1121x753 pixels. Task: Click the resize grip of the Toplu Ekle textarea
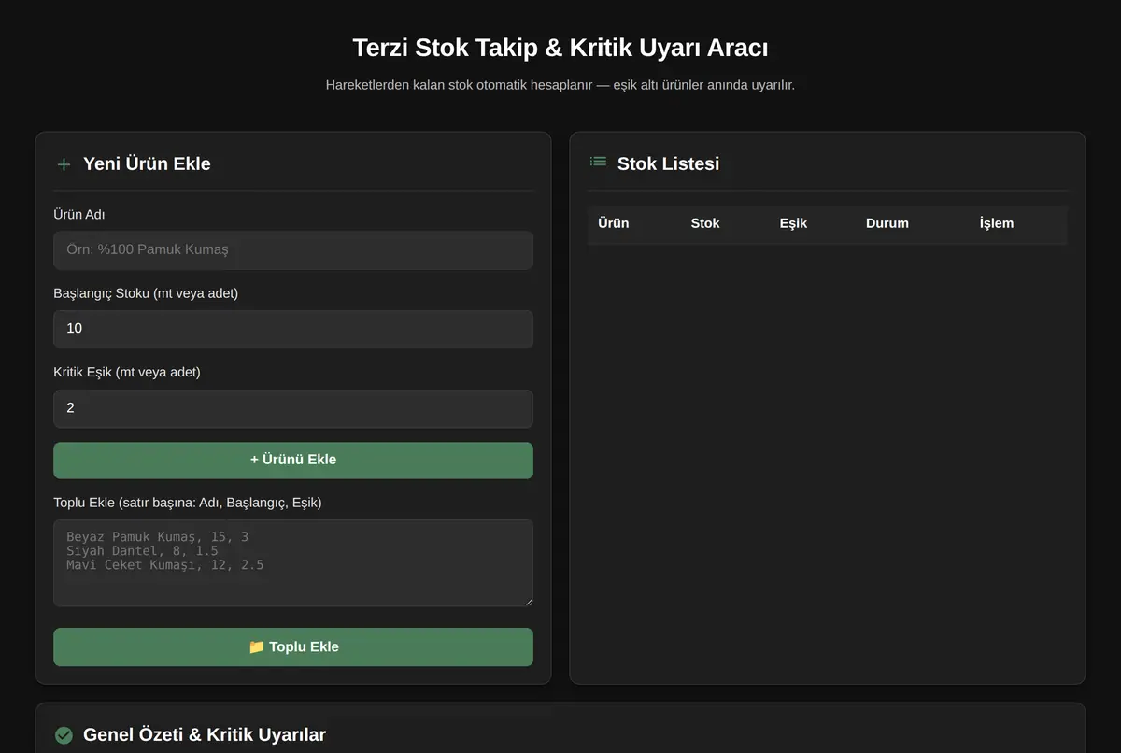click(x=528, y=602)
